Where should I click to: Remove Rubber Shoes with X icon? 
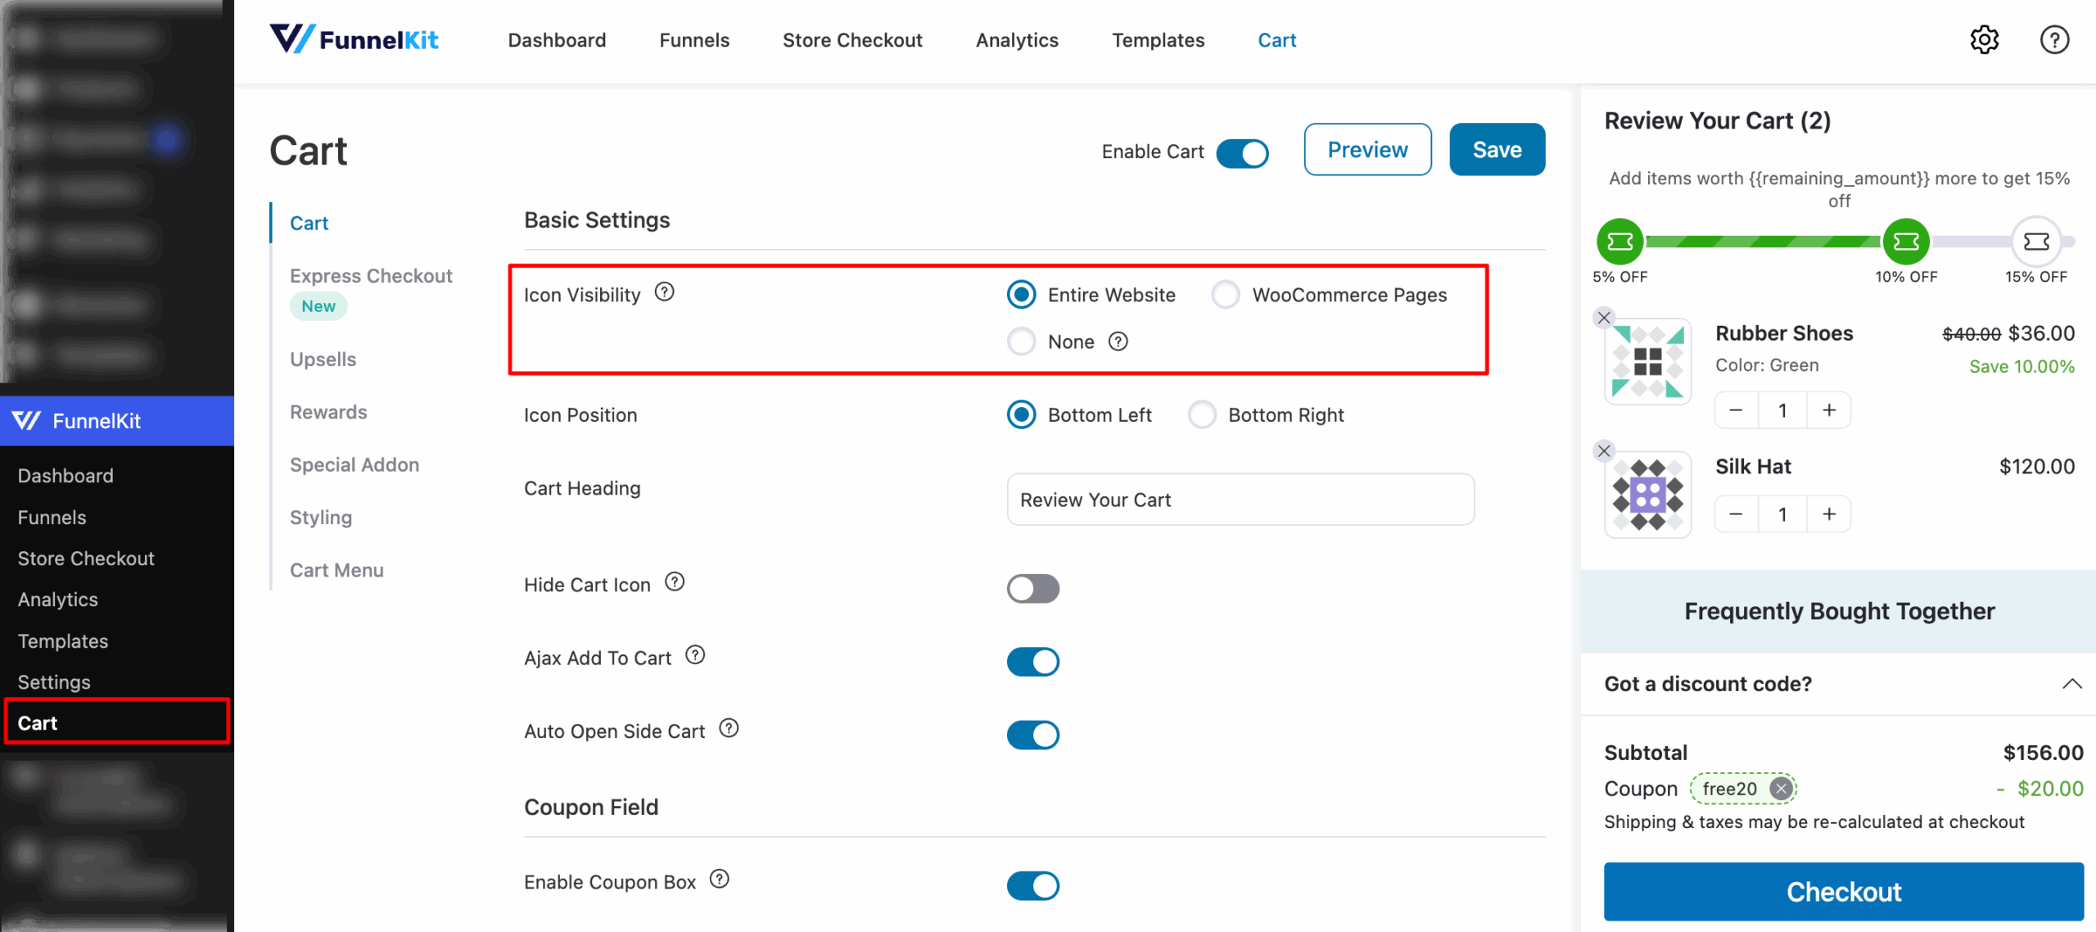[1604, 318]
